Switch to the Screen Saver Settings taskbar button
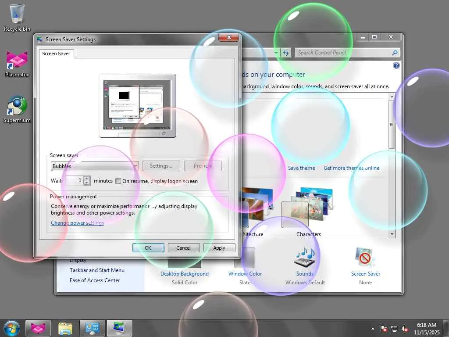 [119, 328]
